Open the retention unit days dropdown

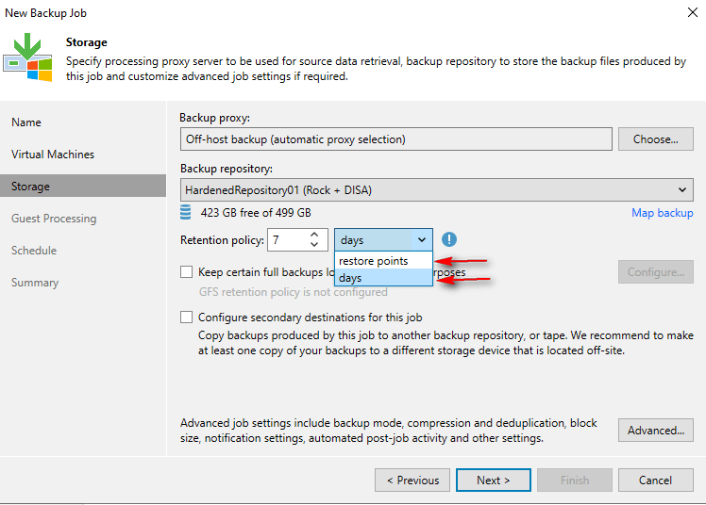pos(383,240)
